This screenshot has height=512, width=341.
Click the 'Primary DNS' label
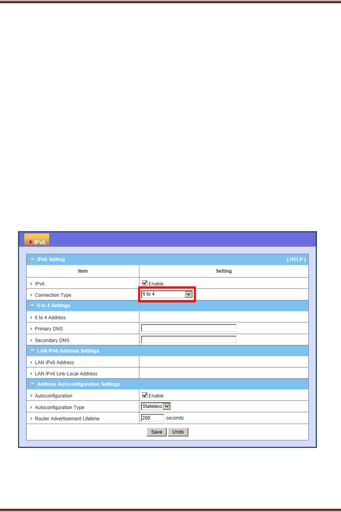click(x=49, y=329)
